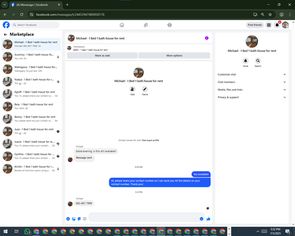Click the 'Yes available!' sent message
This screenshot has width=295, height=236.
tap(201, 174)
